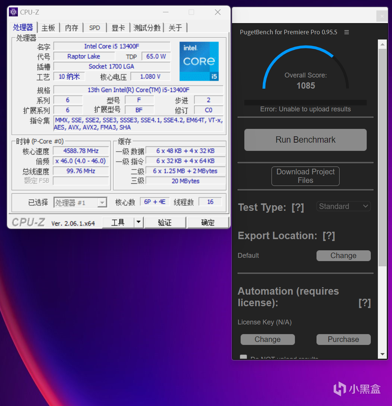Expand the 工具 dropdown arrow
Screen dimensions: 392x406
[x=139, y=222]
